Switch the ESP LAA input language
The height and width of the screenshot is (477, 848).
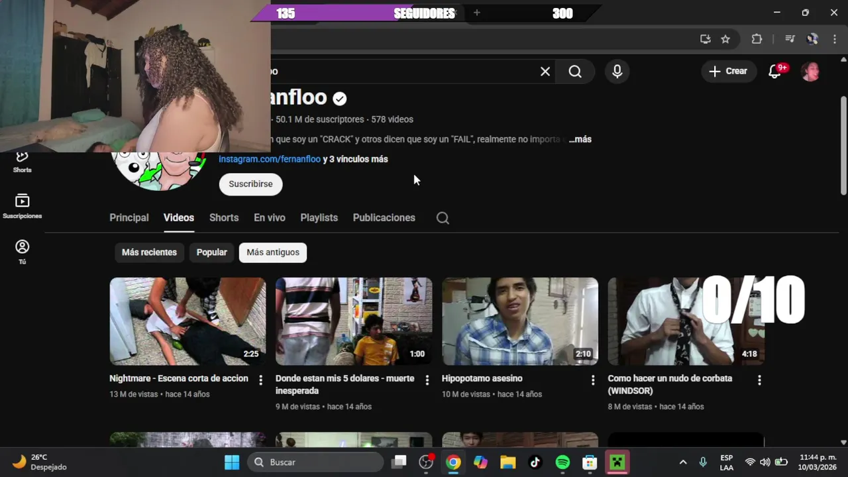pyautogui.click(x=727, y=462)
